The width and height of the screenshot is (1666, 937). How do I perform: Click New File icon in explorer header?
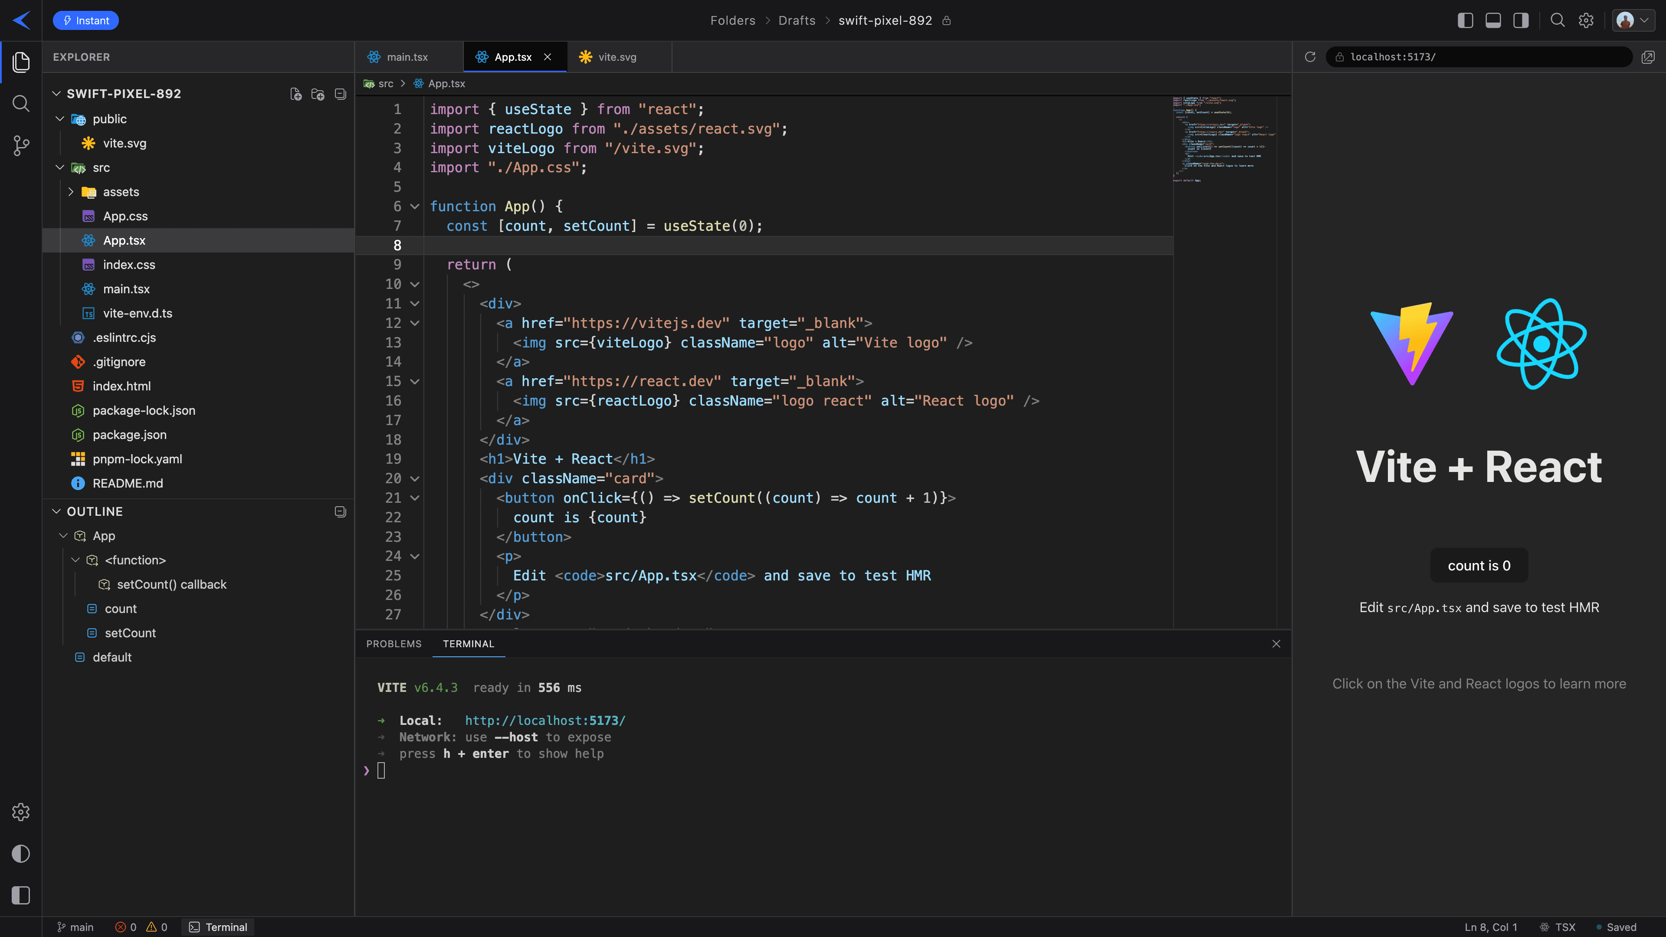click(295, 94)
